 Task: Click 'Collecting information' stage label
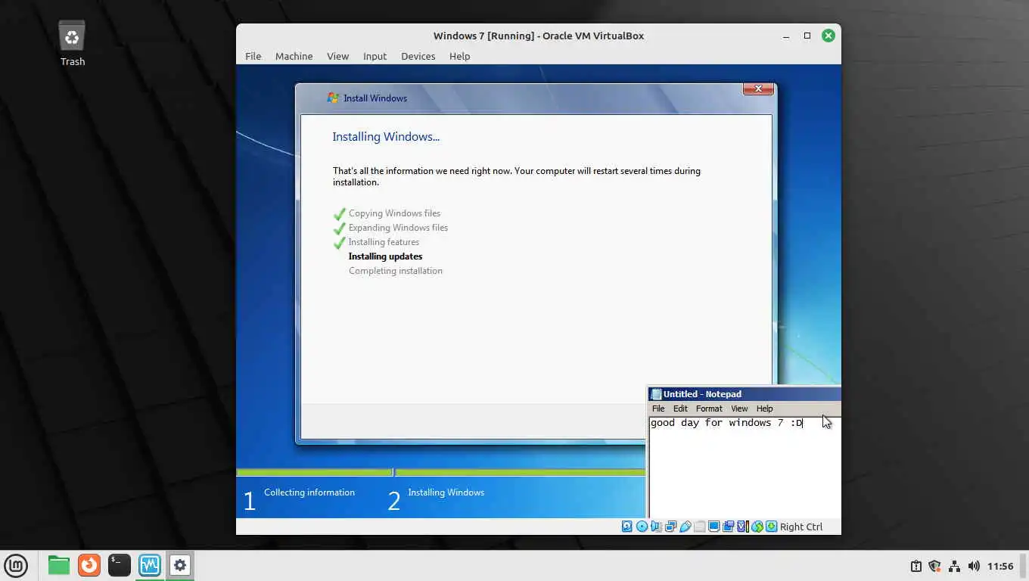tap(309, 492)
